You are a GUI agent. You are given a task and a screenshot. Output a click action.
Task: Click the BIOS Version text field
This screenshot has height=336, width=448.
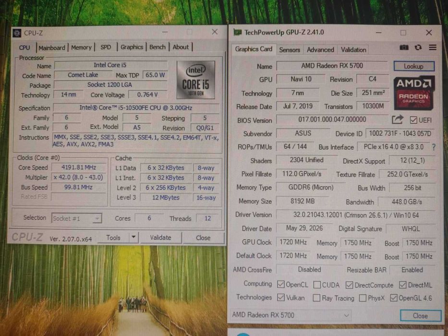(332, 120)
